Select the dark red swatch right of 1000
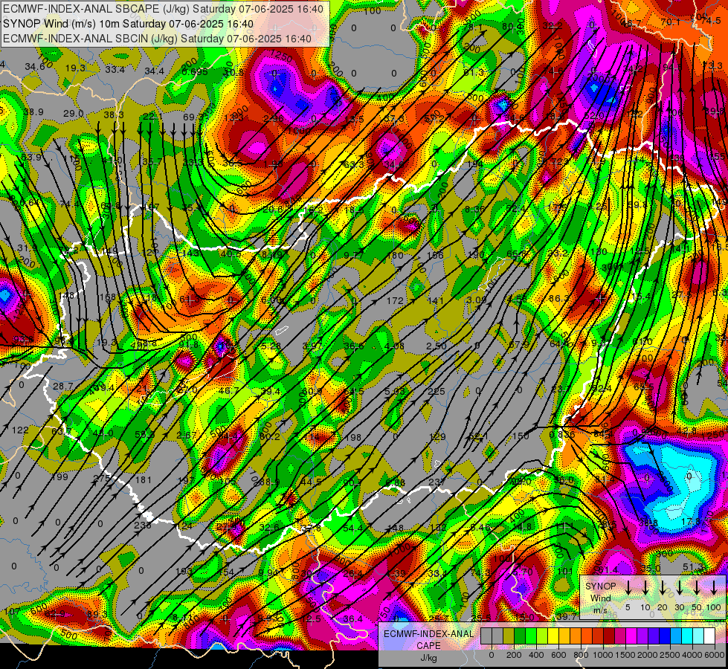This screenshot has height=669, width=728. coord(609,636)
